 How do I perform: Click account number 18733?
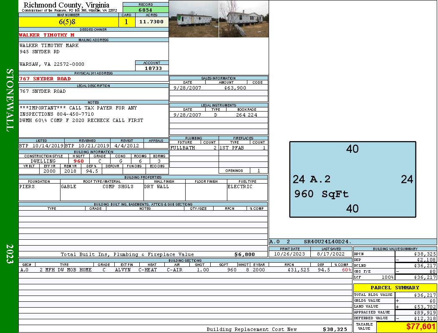tap(153, 68)
